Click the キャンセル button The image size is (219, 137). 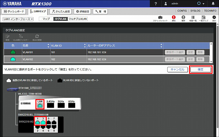coord(177,69)
